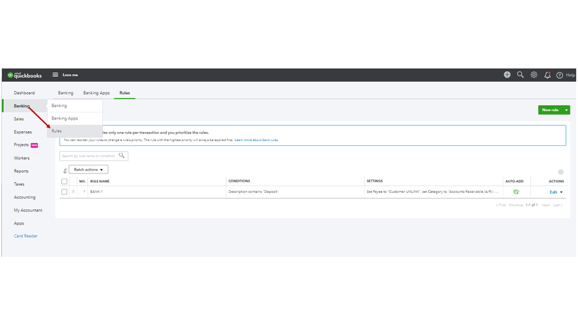578x325 pixels.
Task: Check the BANK 1 rule checkbox
Action: pyautogui.click(x=64, y=191)
